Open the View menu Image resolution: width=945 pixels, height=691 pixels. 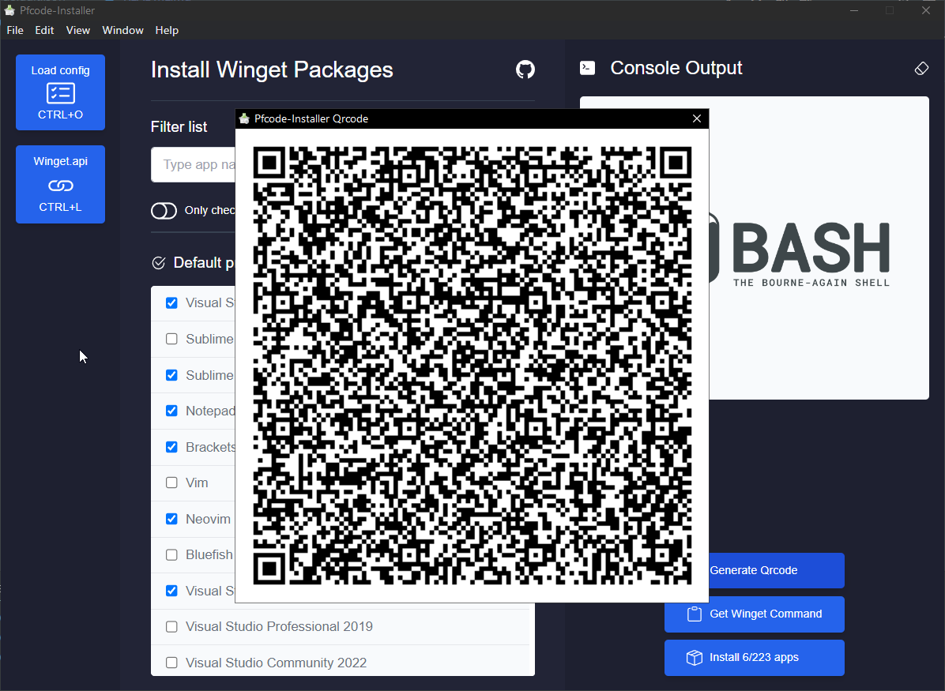coord(77,30)
